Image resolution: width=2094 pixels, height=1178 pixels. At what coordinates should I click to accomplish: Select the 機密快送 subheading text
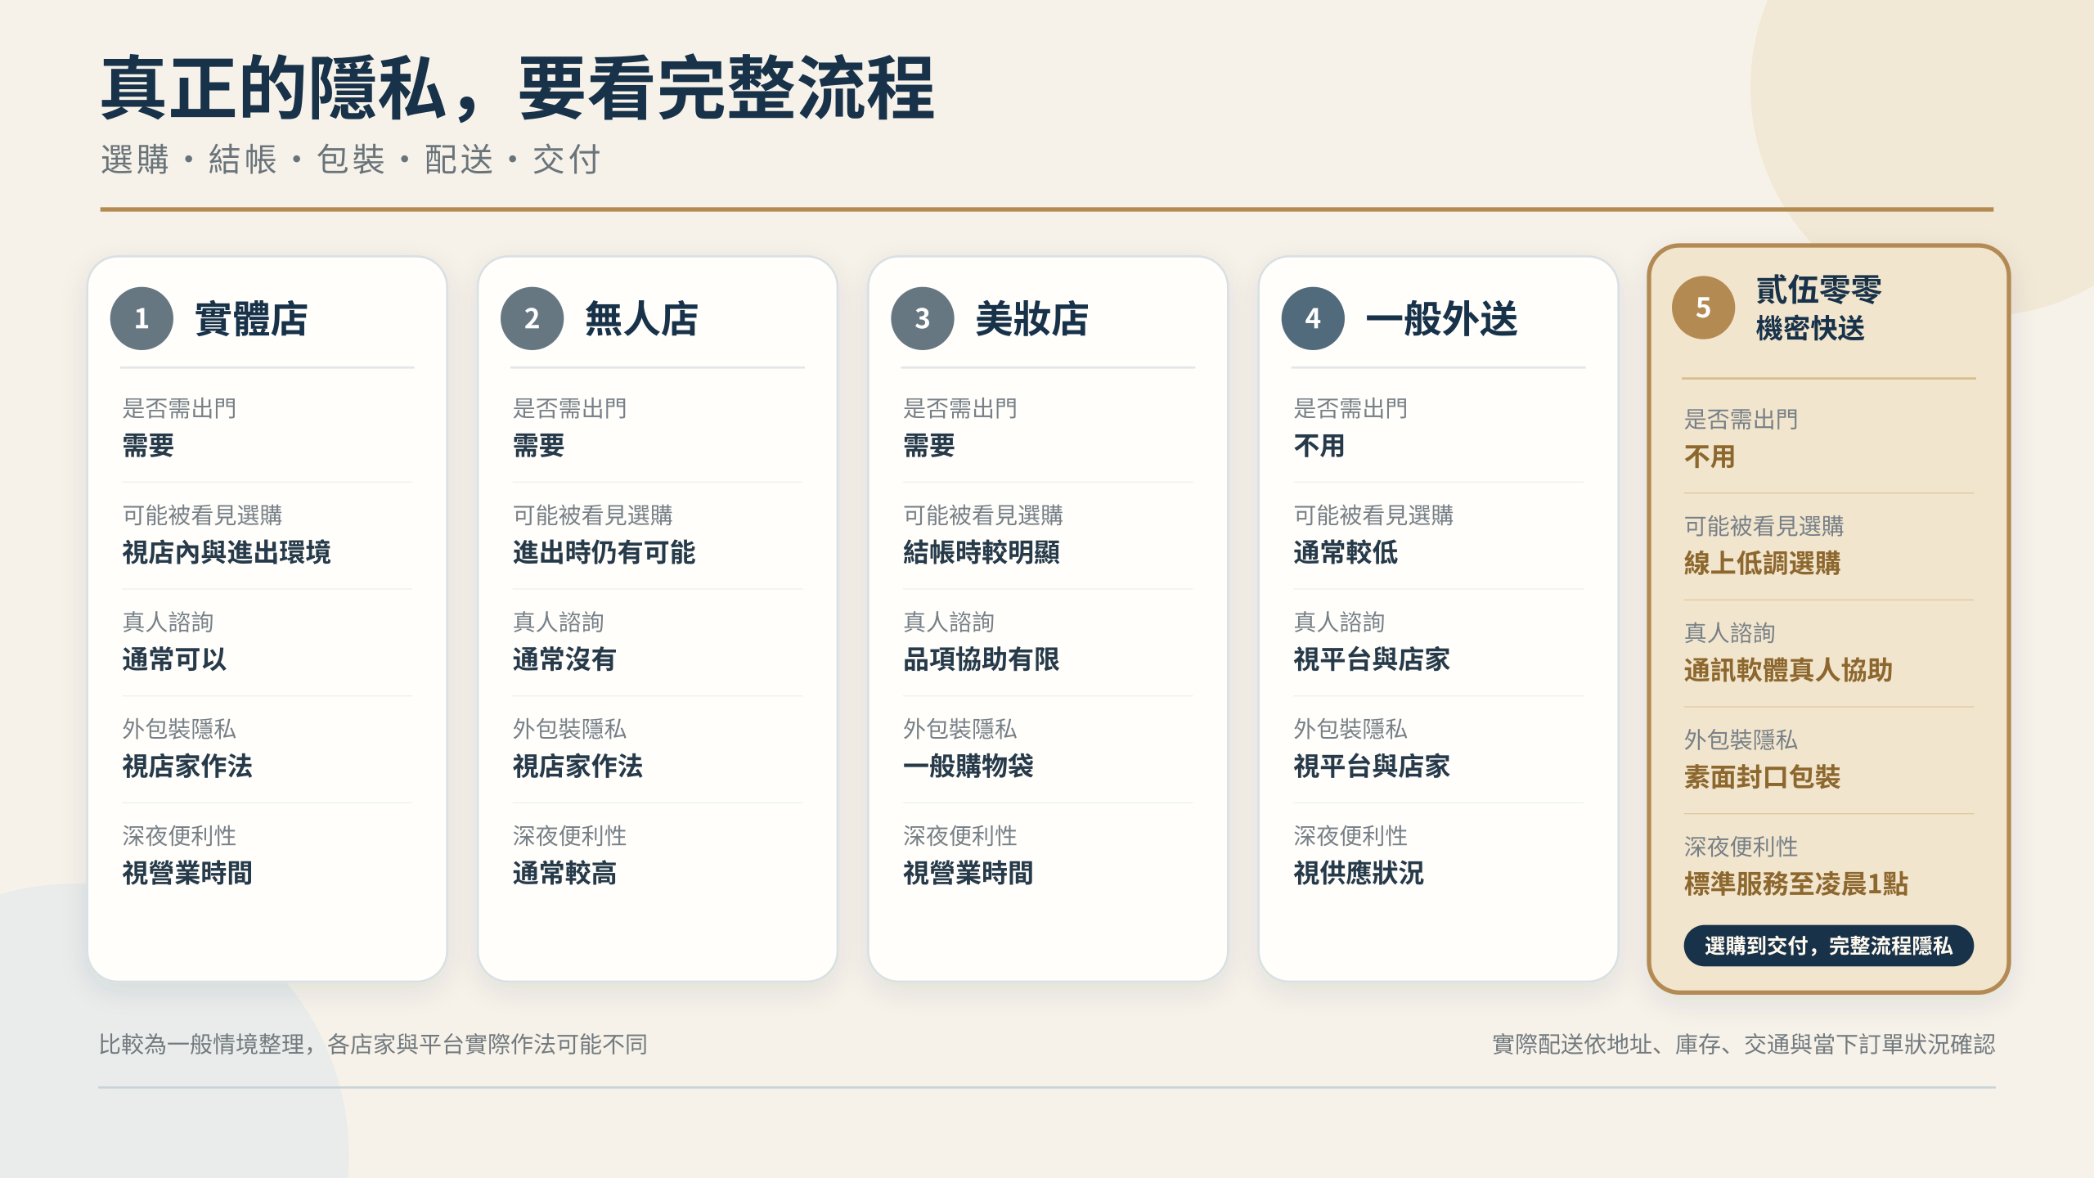(1810, 329)
